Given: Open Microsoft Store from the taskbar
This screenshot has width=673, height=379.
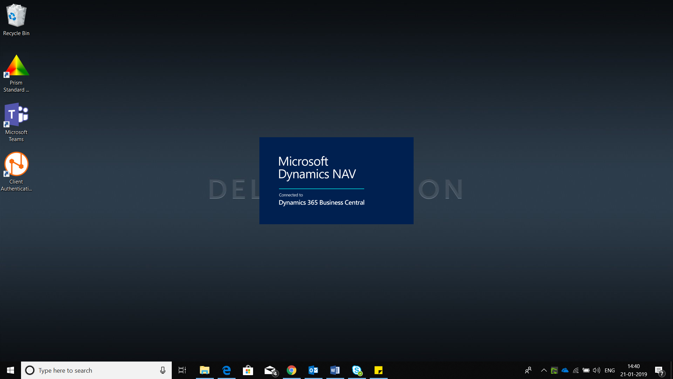Looking at the screenshot, I should [248, 370].
